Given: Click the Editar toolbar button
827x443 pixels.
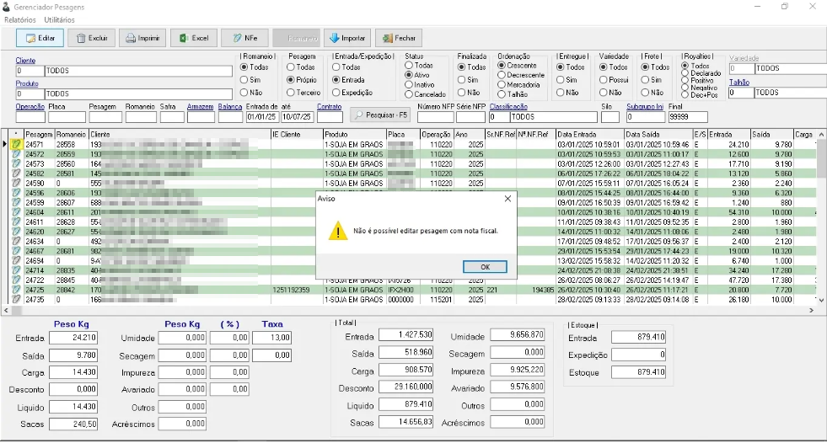Looking at the screenshot, I should click(40, 38).
